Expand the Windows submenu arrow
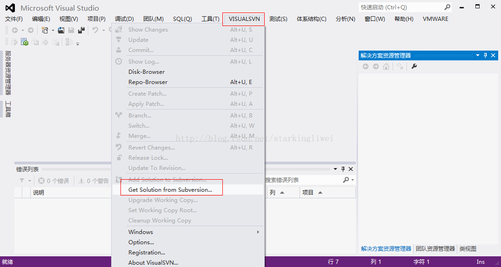The image size is (501, 267). pos(258,232)
